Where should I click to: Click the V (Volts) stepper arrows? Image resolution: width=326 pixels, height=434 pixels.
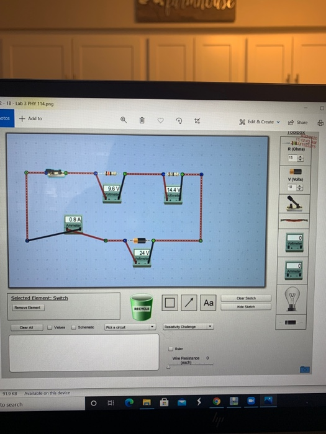pos(300,188)
